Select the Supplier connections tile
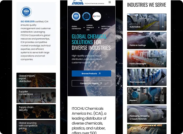This screenshot has height=134, width=183. (36, 96)
